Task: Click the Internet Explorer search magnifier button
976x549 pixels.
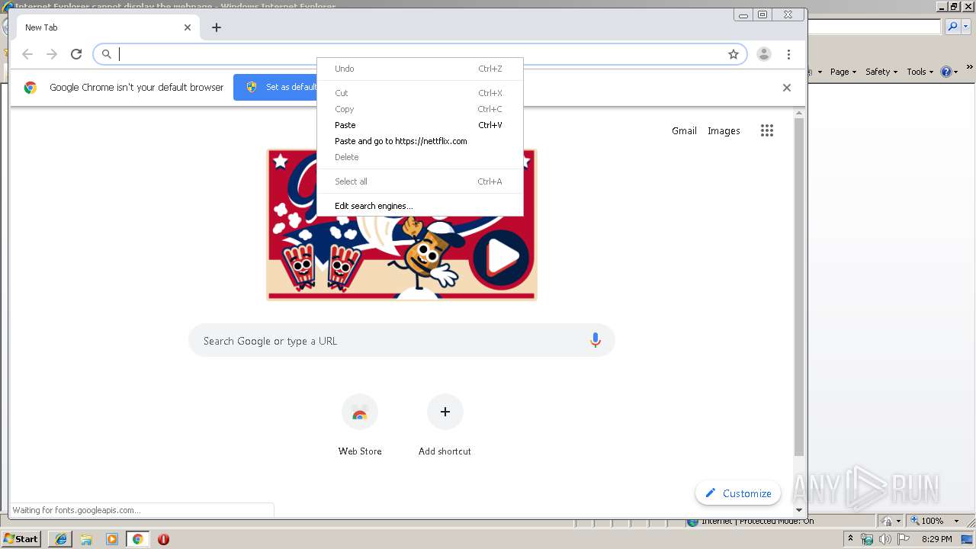Action: click(952, 27)
